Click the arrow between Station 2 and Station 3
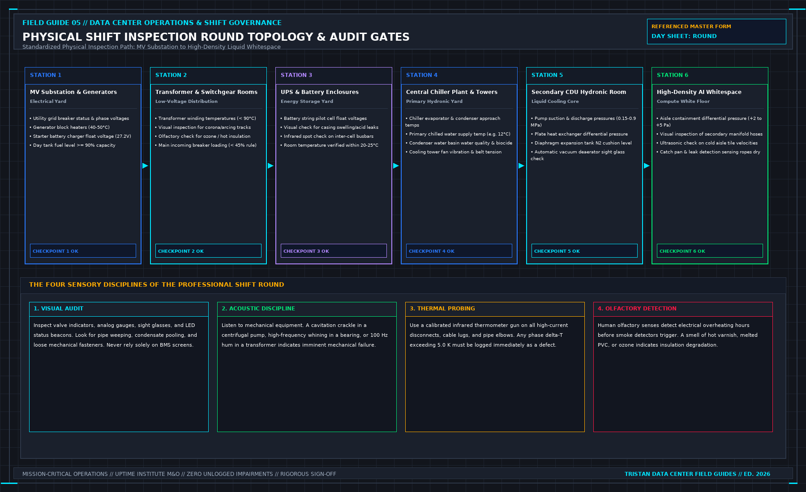 (x=270, y=165)
